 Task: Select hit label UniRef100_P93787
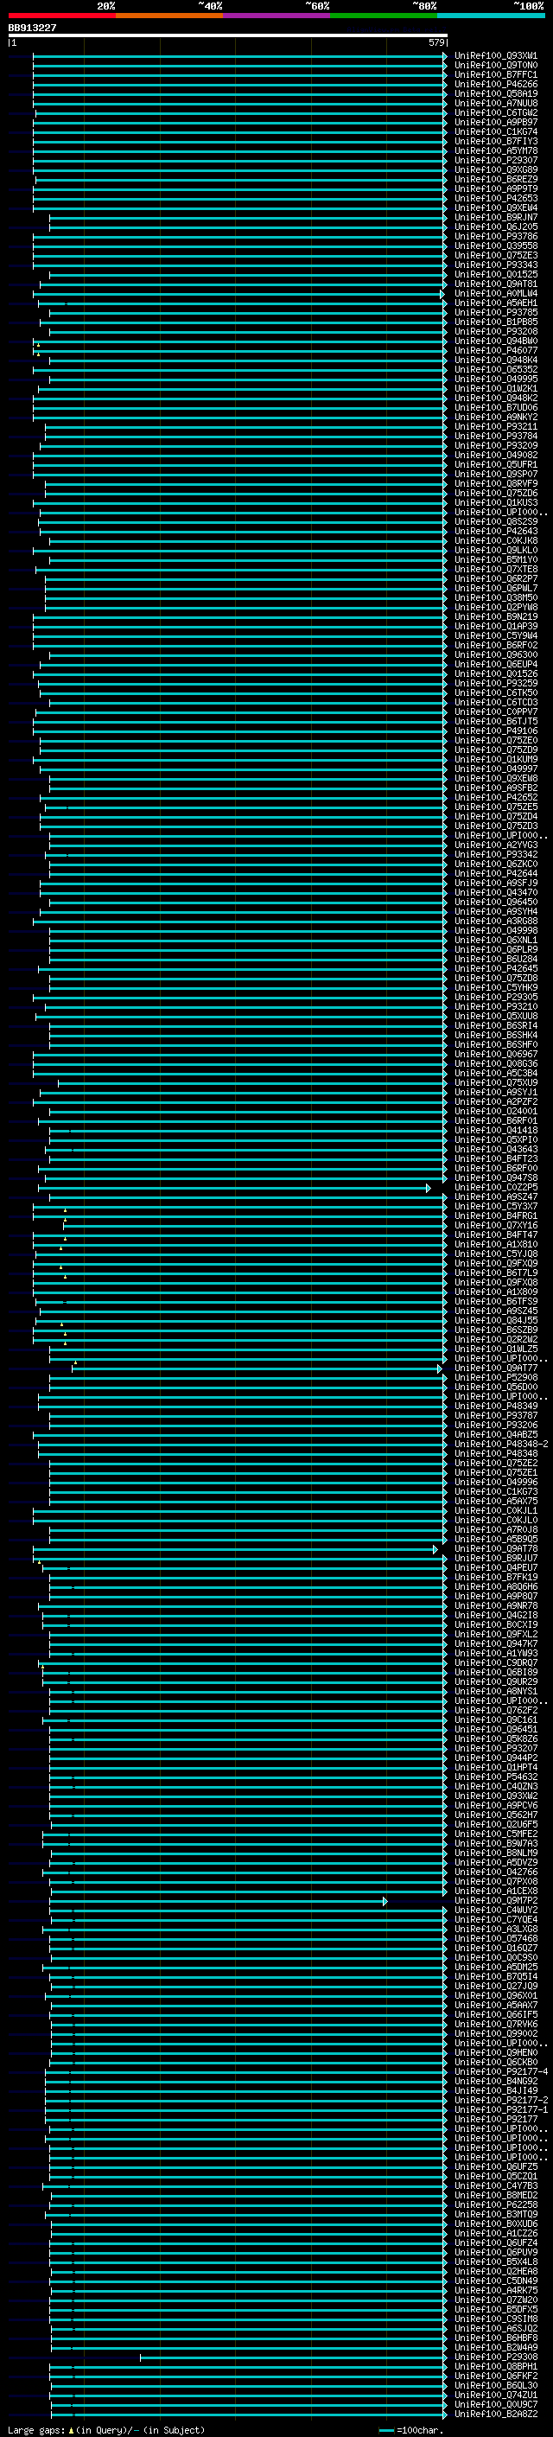coord(496,1415)
